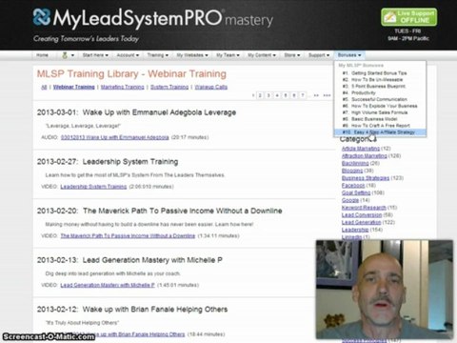Open Lead Generation category
457x343 pixels.
coord(361,222)
